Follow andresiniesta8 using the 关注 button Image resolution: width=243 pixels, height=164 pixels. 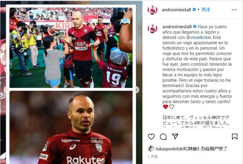[x=206, y=10]
